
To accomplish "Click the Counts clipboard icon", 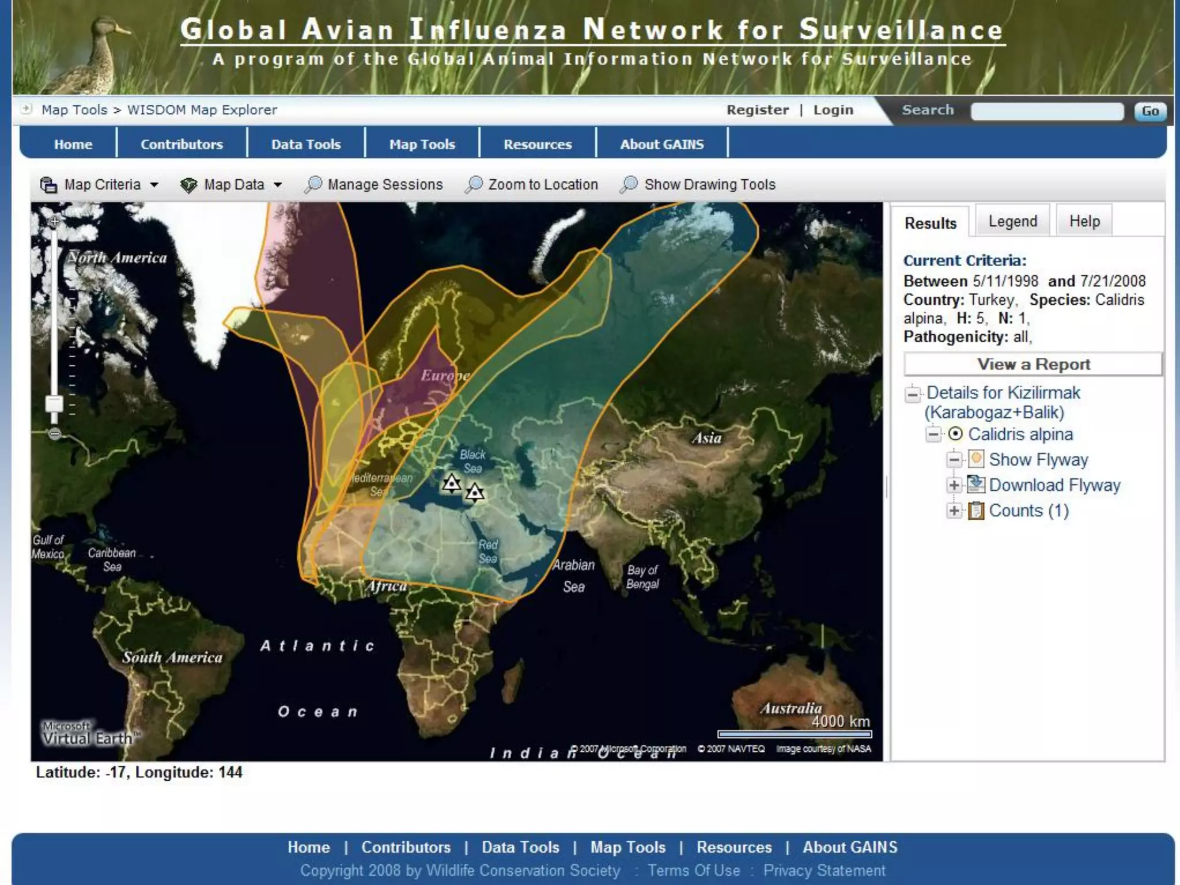I will 976,510.
